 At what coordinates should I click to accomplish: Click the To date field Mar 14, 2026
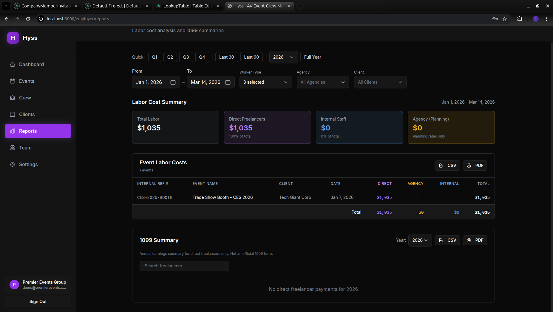[211, 82]
